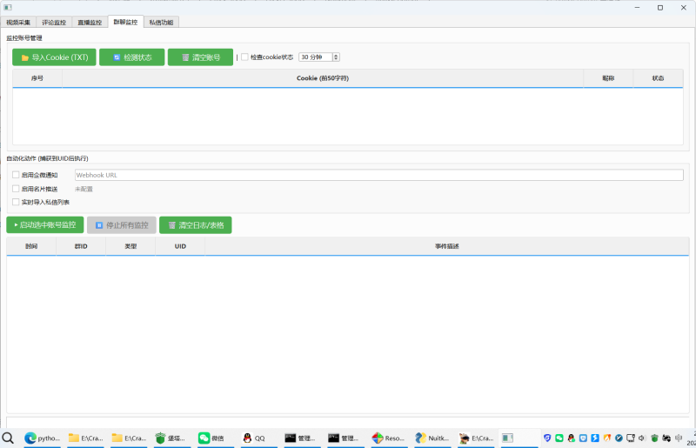Toggle 实时导入私信列表 checkbox
This screenshot has height=448, width=696.
tap(16, 202)
